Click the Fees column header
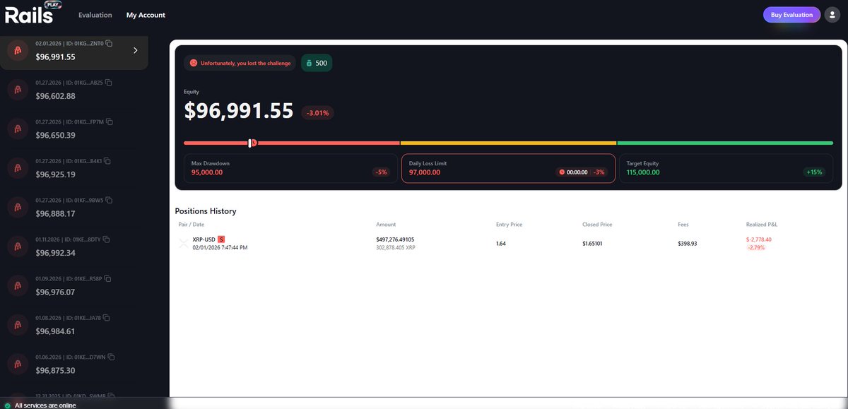This screenshot has width=848, height=409. 683,225
